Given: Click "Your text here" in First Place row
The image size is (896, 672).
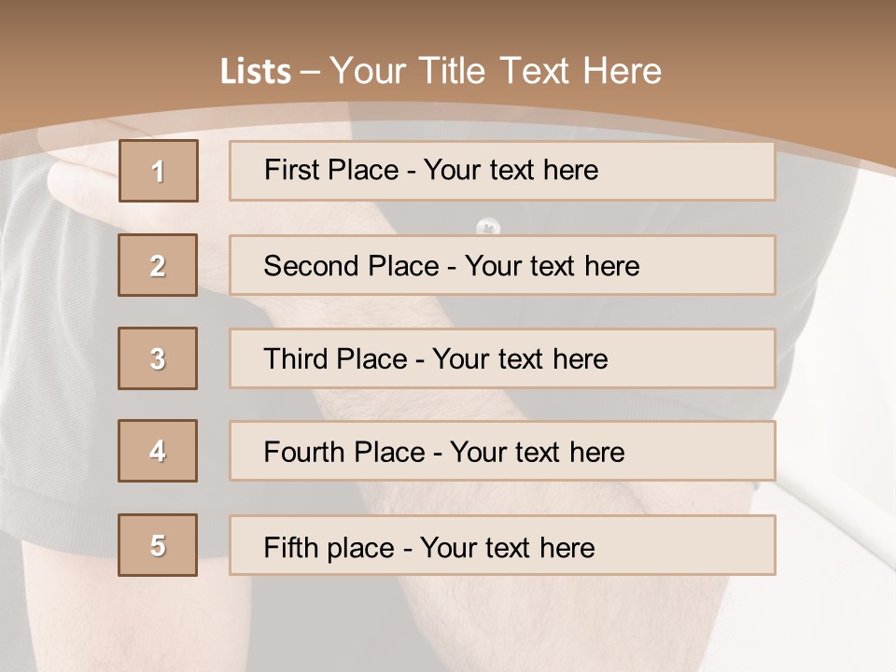Looking at the screenshot, I should coord(511,170).
